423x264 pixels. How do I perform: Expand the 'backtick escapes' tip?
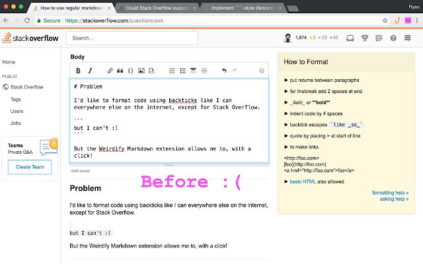(x=325, y=125)
